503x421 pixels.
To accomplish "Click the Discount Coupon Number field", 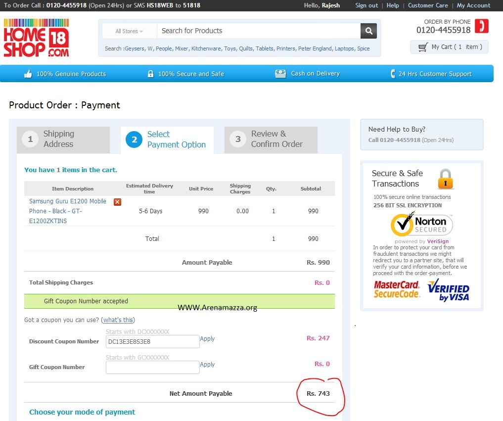I will tap(153, 342).
